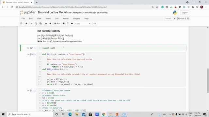Open the Chrome extensions puzzle icon

[193, 7]
